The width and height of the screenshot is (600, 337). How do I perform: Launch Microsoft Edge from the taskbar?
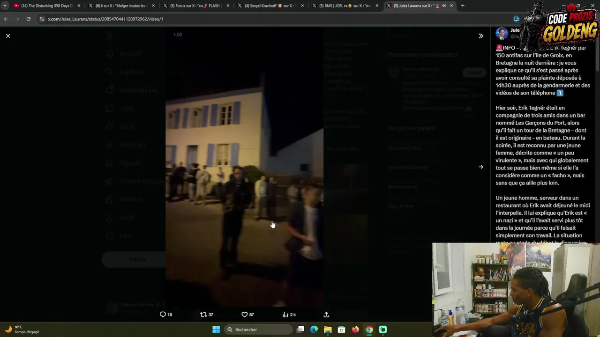pos(314,330)
